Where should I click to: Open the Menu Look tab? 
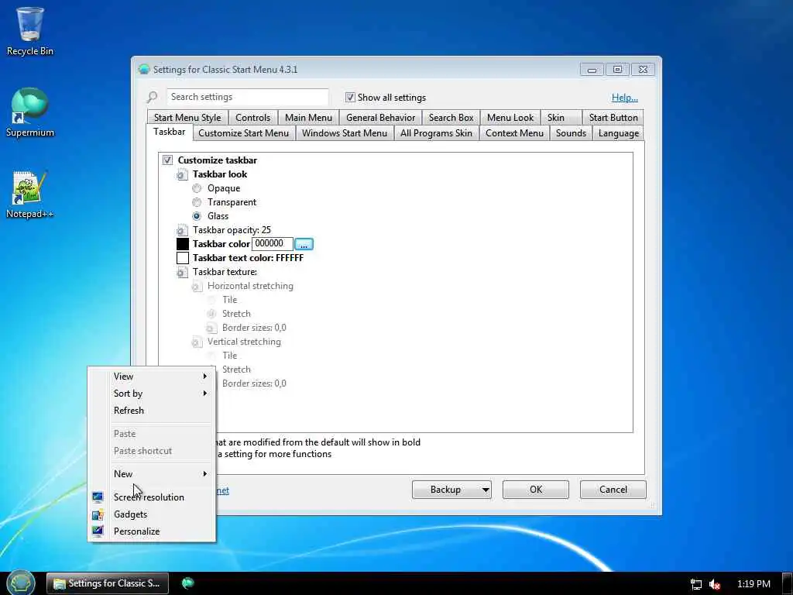(x=510, y=118)
